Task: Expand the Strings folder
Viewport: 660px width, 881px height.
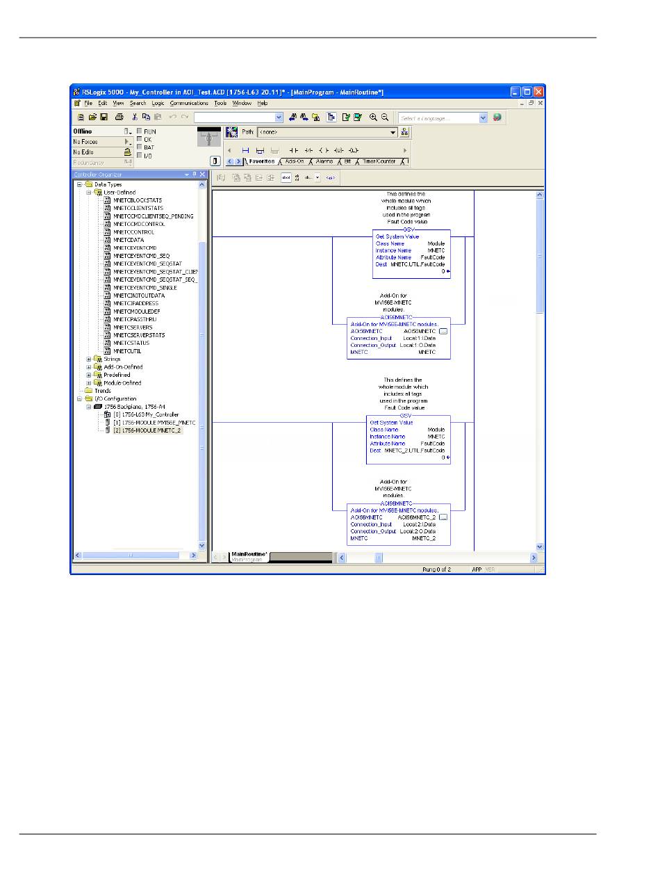Action: pyautogui.click(x=88, y=359)
